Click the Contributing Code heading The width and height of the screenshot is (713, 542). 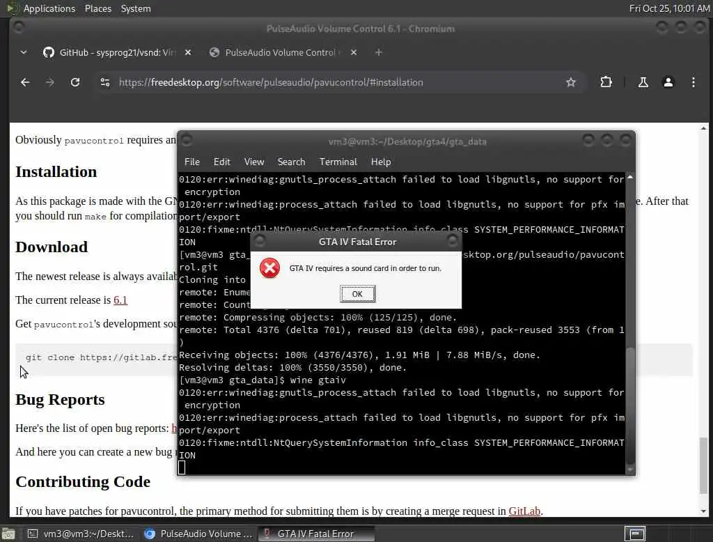pyautogui.click(x=83, y=482)
